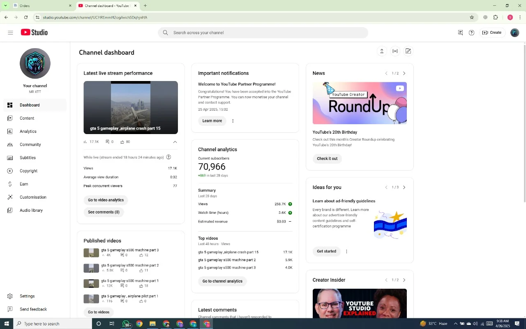The width and height of the screenshot is (526, 329).
Task: Click the search across your channel field
Action: [263, 32]
